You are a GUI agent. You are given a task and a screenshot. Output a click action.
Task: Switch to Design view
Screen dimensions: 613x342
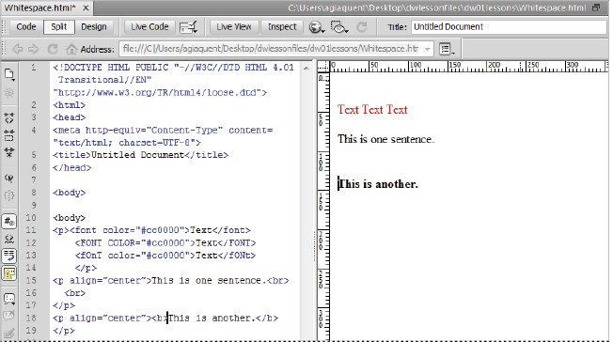[x=94, y=27]
